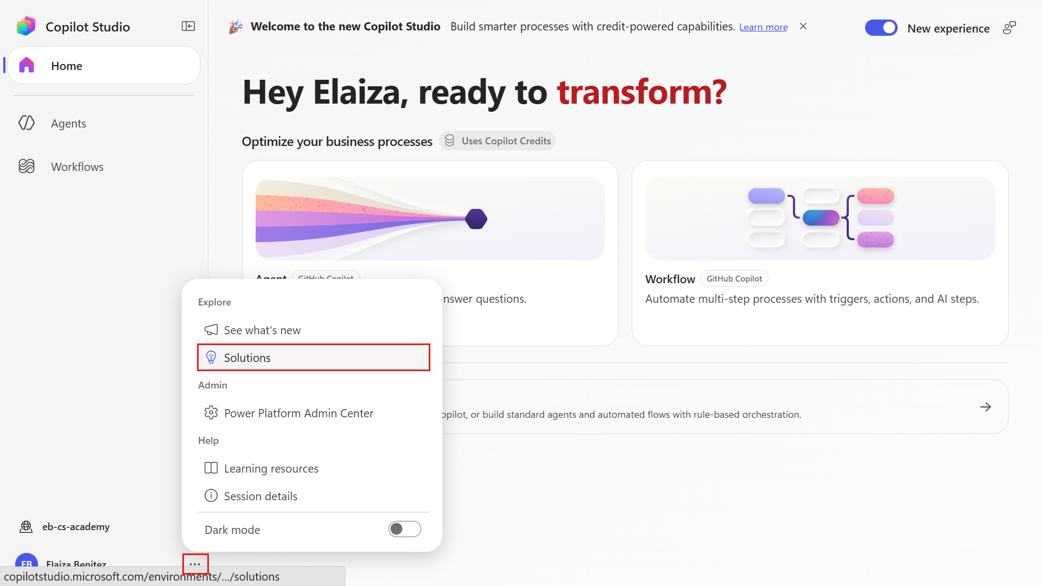This screenshot has height=586, width=1042.
Task: Click the Uses Copilot Credits badge
Action: tap(497, 141)
